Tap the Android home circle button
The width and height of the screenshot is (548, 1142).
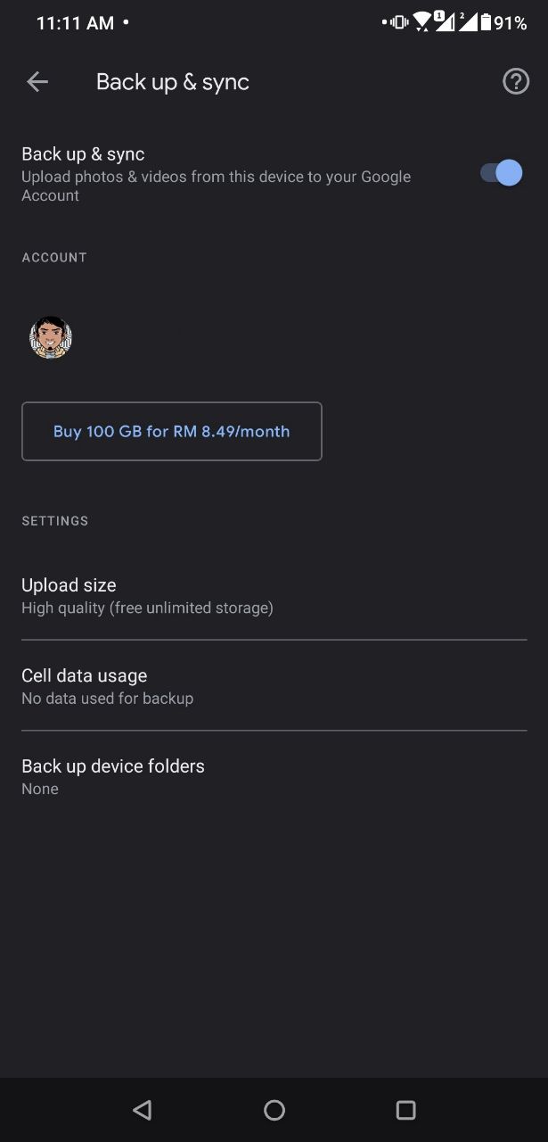[x=274, y=1110]
